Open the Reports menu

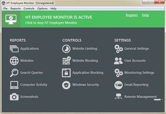click(15, 8)
